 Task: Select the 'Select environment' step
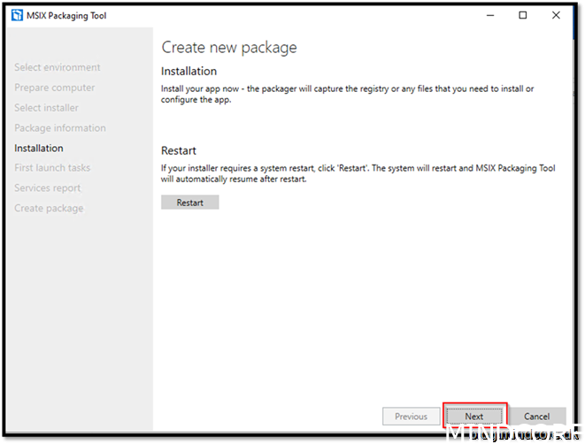(57, 67)
